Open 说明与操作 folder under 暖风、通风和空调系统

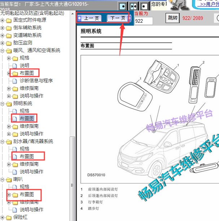[31, 96]
